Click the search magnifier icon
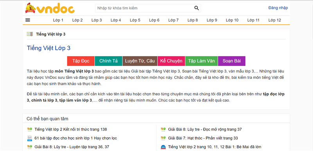 pyautogui.click(x=196, y=8)
